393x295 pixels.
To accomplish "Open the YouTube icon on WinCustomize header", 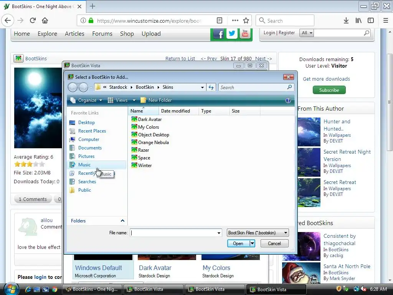I will coord(245,34).
